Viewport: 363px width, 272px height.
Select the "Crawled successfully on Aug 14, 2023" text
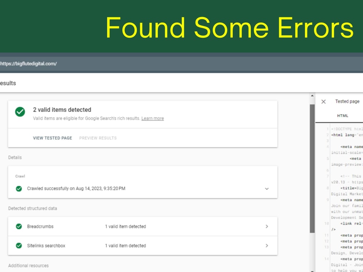click(76, 189)
